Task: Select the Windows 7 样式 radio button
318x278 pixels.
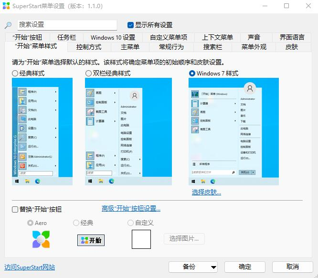Action: [192, 73]
